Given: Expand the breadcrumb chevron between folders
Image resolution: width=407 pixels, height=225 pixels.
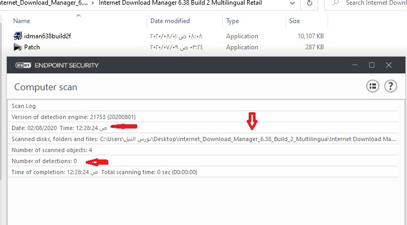Looking at the screenshot, I should 93,3.
